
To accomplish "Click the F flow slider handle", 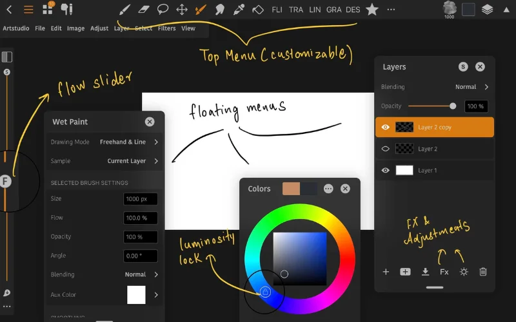I will click(x=5, y=181).
